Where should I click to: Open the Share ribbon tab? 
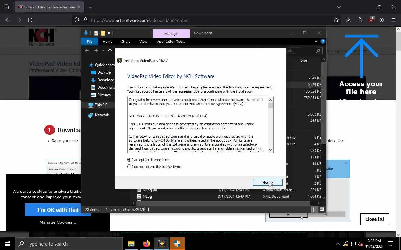point(126,42)
